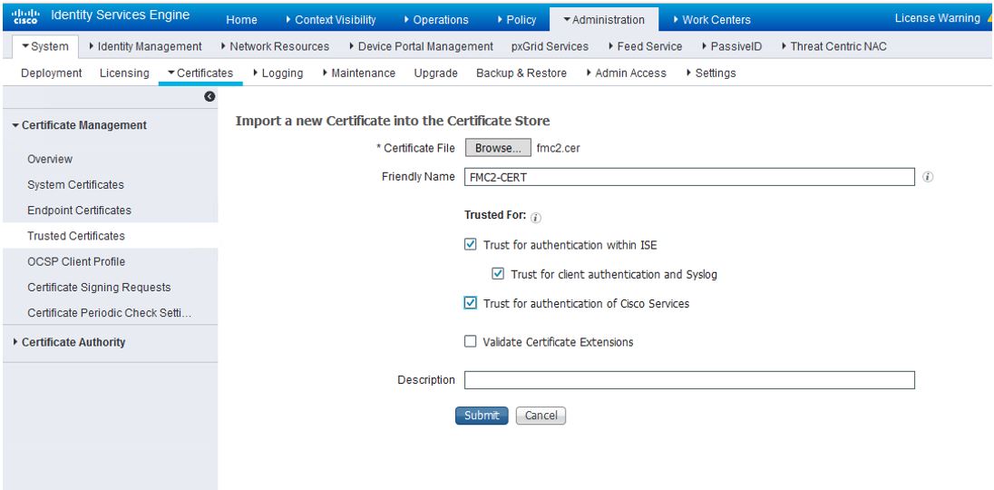Open the Work Centers menu
This screenshot has height=490, width=994.
tap(711, 20)
